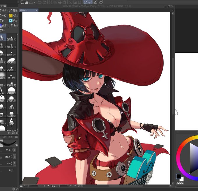
Task: Select the 素描铅笔 brush
Action: pyautogui.click(x=11, y=84)
